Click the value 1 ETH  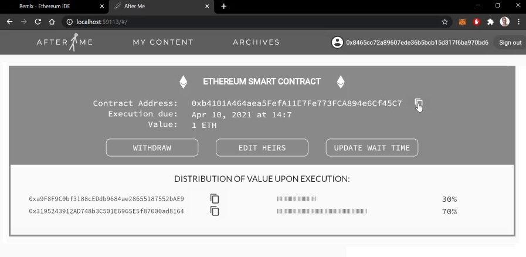point(204,126)
